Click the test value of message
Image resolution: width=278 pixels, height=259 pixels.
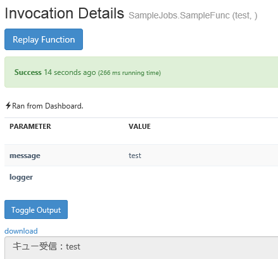coord(135,156)
